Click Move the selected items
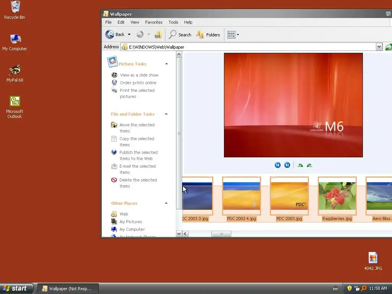 (x=137, y=128)
